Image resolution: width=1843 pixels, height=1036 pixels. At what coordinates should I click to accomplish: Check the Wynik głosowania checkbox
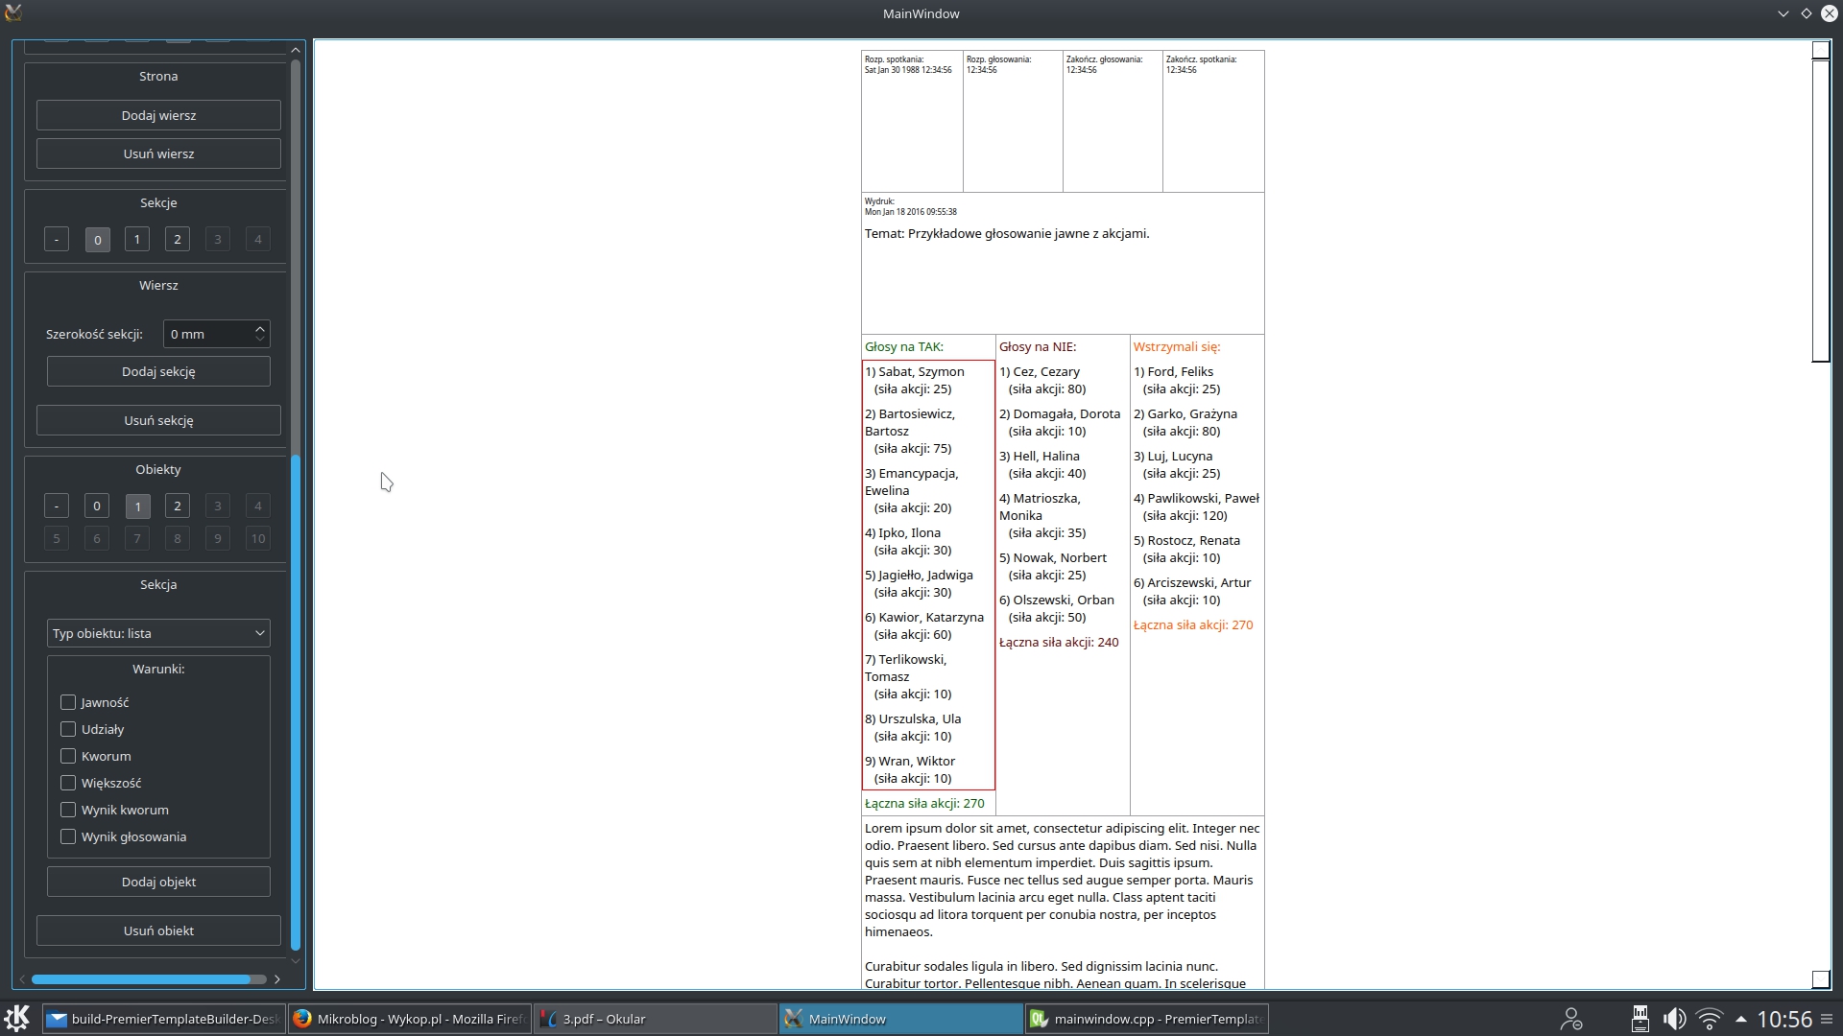click(x=68, y=836)
